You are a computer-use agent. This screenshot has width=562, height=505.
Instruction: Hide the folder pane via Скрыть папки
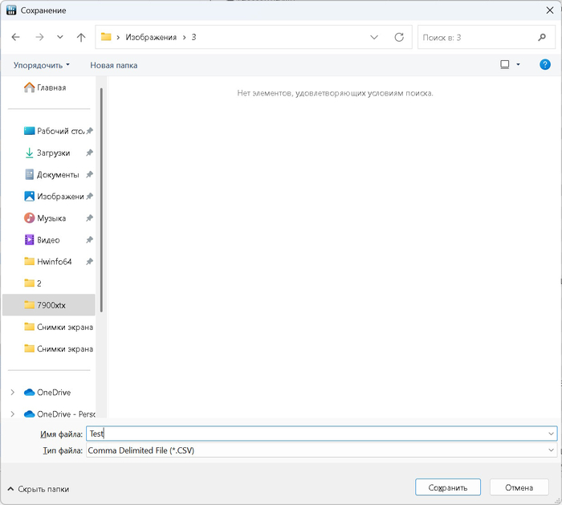39,488
